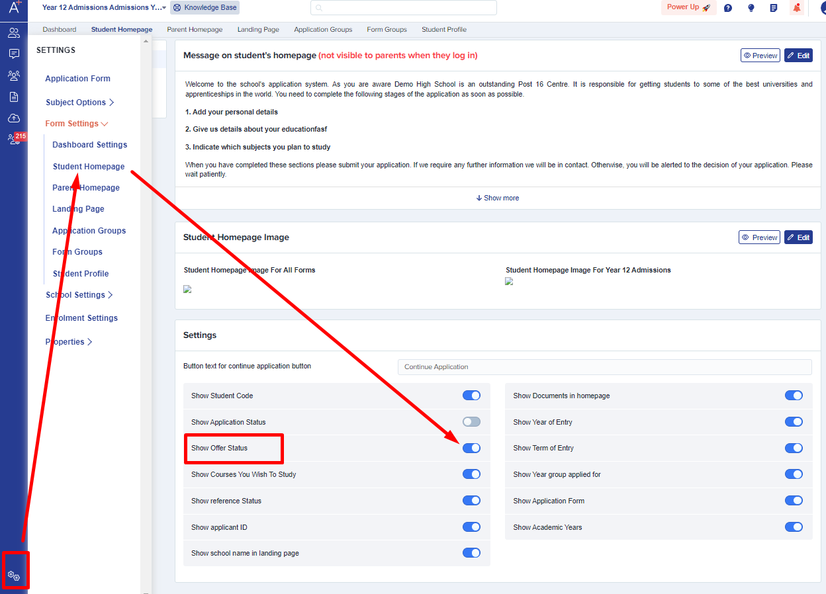Click the help question mark icon
Screen dimensions: 826x594
tap(728, 8)
